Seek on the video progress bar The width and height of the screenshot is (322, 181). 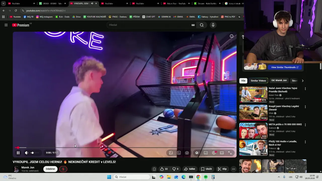125,148
